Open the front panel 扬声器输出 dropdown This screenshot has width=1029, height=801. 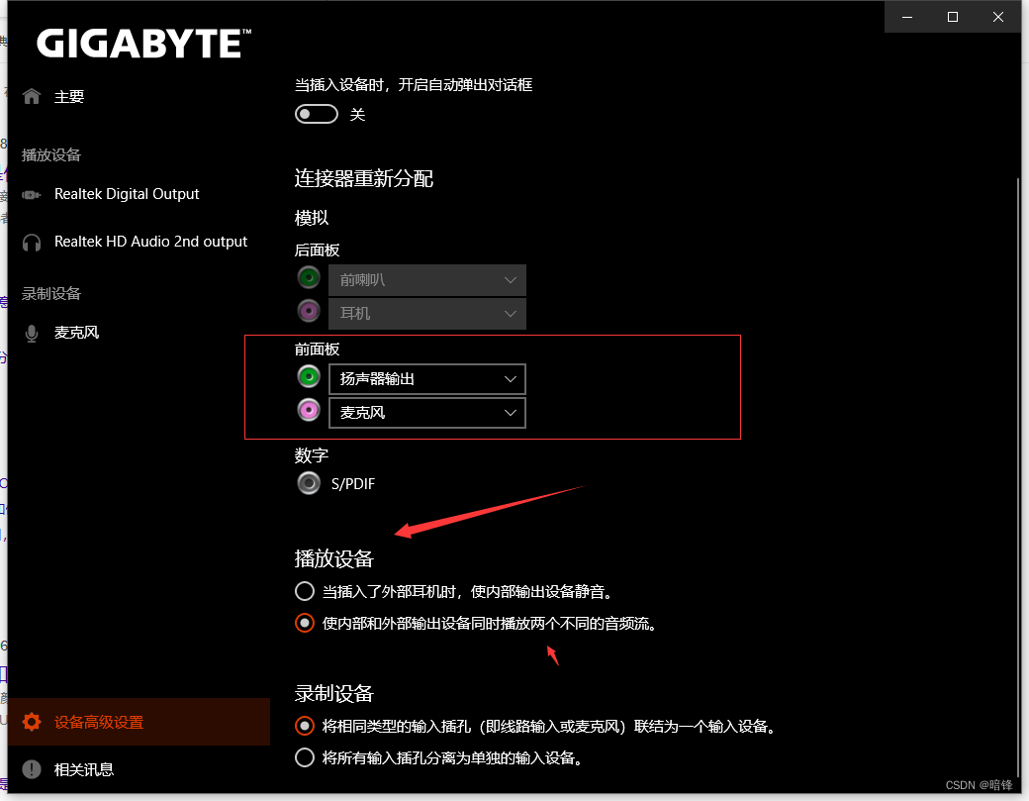coord(427,379)
